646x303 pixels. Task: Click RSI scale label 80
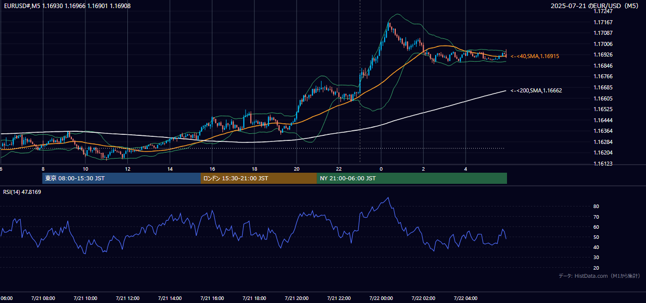click(x=596, y=207)
